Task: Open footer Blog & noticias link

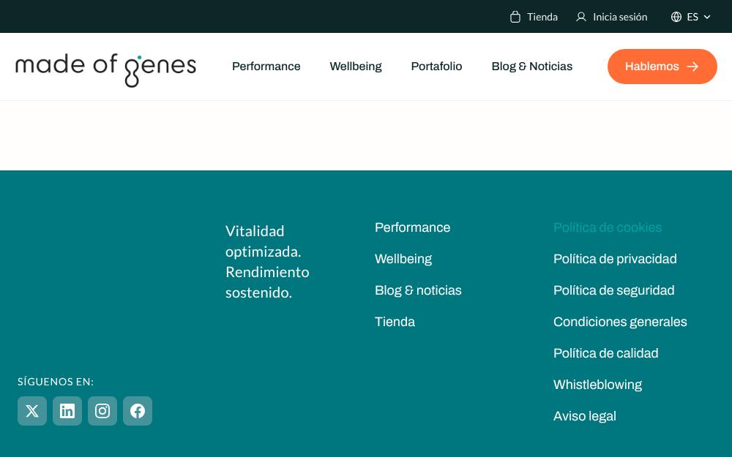Action: coord(418,290)
